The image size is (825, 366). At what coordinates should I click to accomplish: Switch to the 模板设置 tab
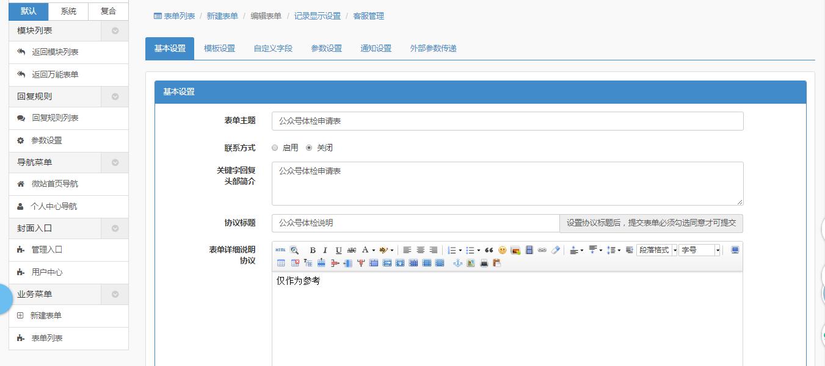coord(219,48)
